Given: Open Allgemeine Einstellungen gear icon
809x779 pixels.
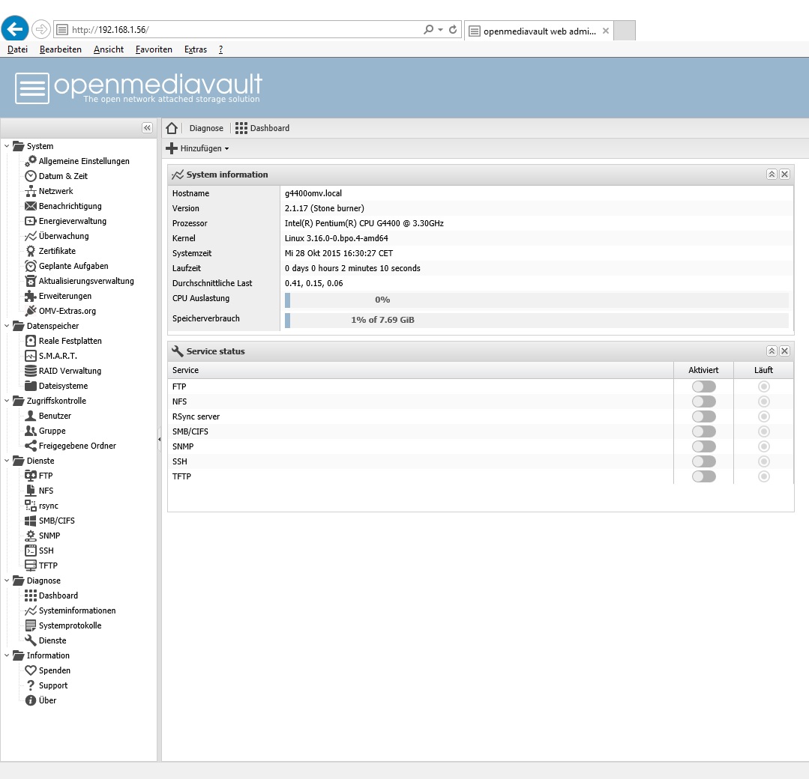Looking at the screenshot, I should coord(31,161).
